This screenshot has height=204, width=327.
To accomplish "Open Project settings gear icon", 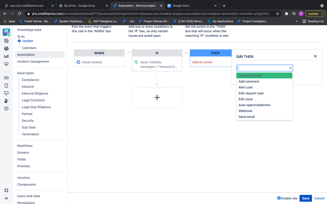I will click(6, 190).
